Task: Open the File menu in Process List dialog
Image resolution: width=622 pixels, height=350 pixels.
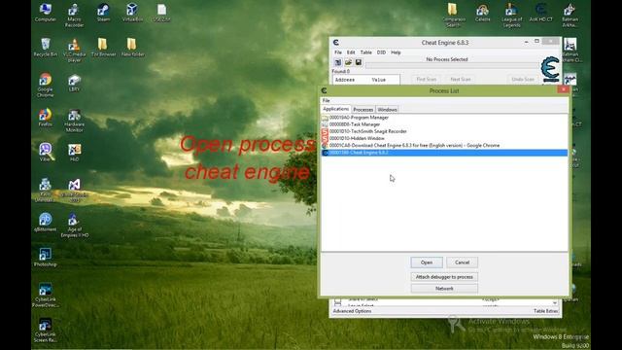Action: (327, 101)
